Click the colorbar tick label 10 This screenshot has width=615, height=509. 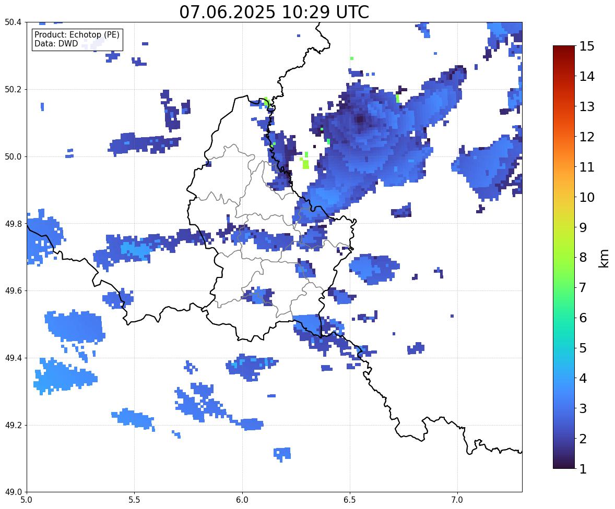coord(587,197)
